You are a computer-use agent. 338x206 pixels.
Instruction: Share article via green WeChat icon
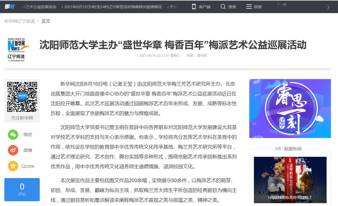click(x=13, y=134)
